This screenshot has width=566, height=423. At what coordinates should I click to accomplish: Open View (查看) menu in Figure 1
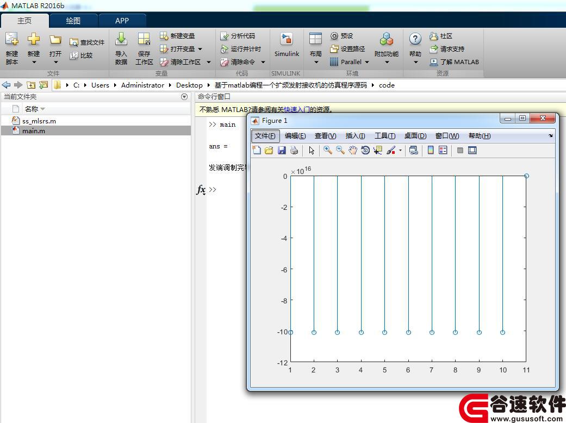click(325, 136)
